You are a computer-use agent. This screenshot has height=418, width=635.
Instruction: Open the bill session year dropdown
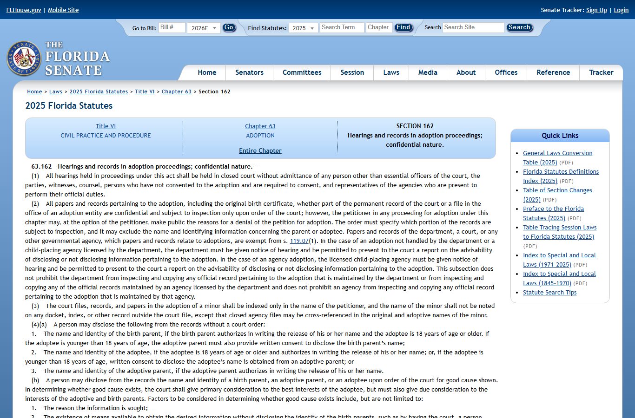(x=204, y=28)
